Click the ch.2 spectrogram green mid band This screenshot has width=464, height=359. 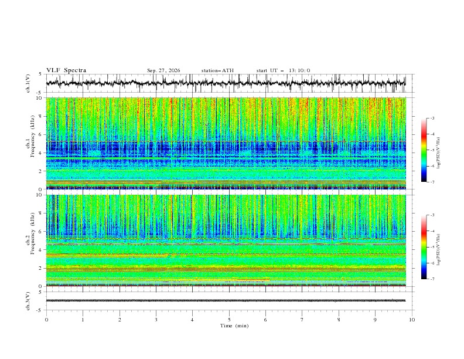[x=226, y=261]
